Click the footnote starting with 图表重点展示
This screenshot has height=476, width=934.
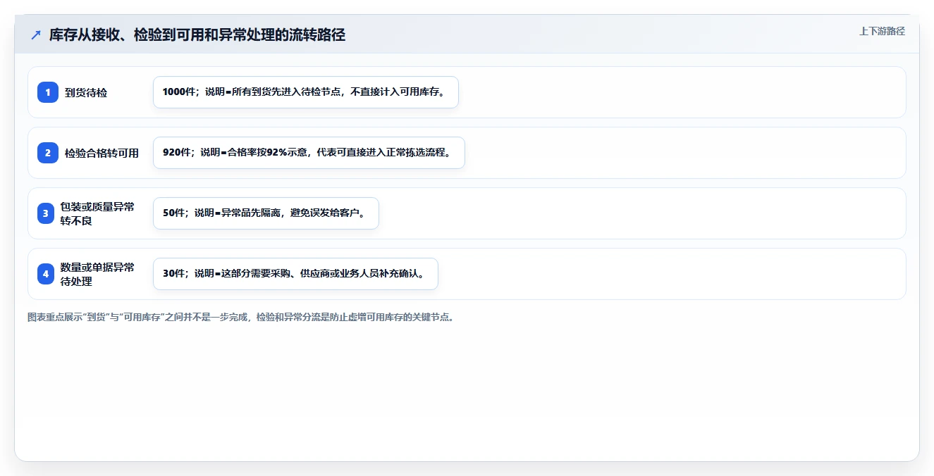pos(240,318)
